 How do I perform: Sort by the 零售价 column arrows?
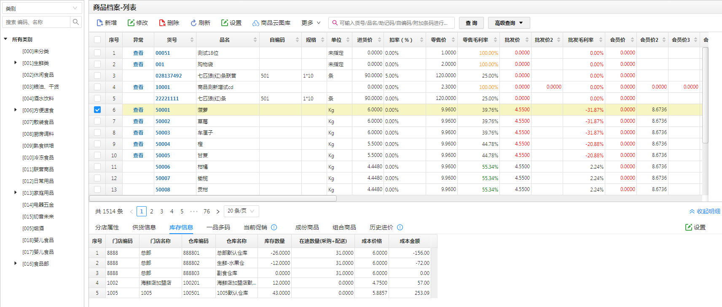[453, 40]
